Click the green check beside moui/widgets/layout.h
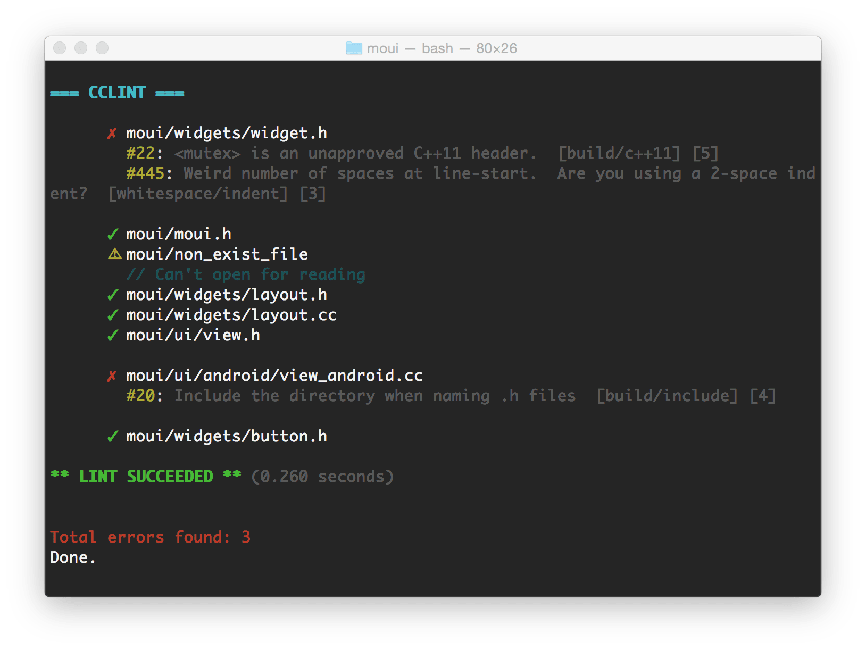The image size is (866, 650). tap(112, 295)
